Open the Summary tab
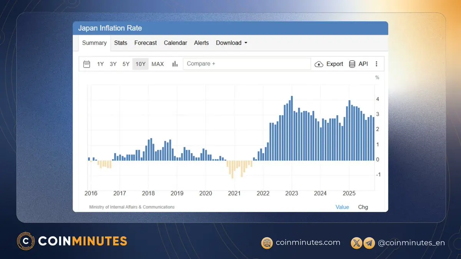Screen dimensions: 461x259 pyautogui.click(x=95, y=43)
